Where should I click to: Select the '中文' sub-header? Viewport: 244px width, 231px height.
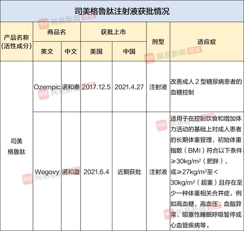click(71, 51)
